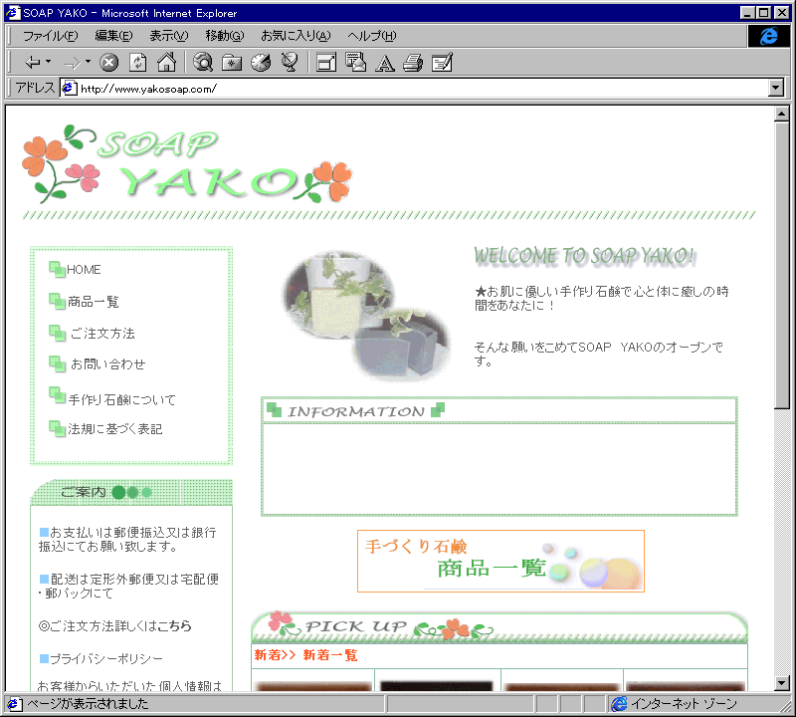Expand the address bar dropdown list
Viewport: 796px width, 717px height.
click(x=776, y=88)
